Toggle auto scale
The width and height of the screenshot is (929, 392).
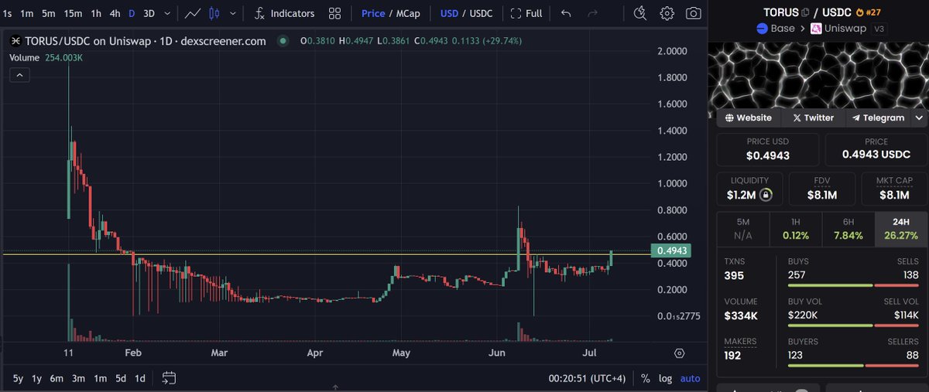(690, 378)
